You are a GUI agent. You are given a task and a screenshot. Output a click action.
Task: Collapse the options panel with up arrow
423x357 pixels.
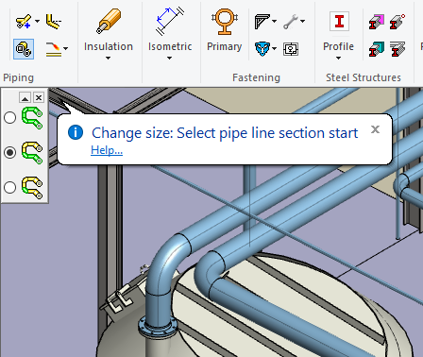pyautogui.click(x=25, y=97)
